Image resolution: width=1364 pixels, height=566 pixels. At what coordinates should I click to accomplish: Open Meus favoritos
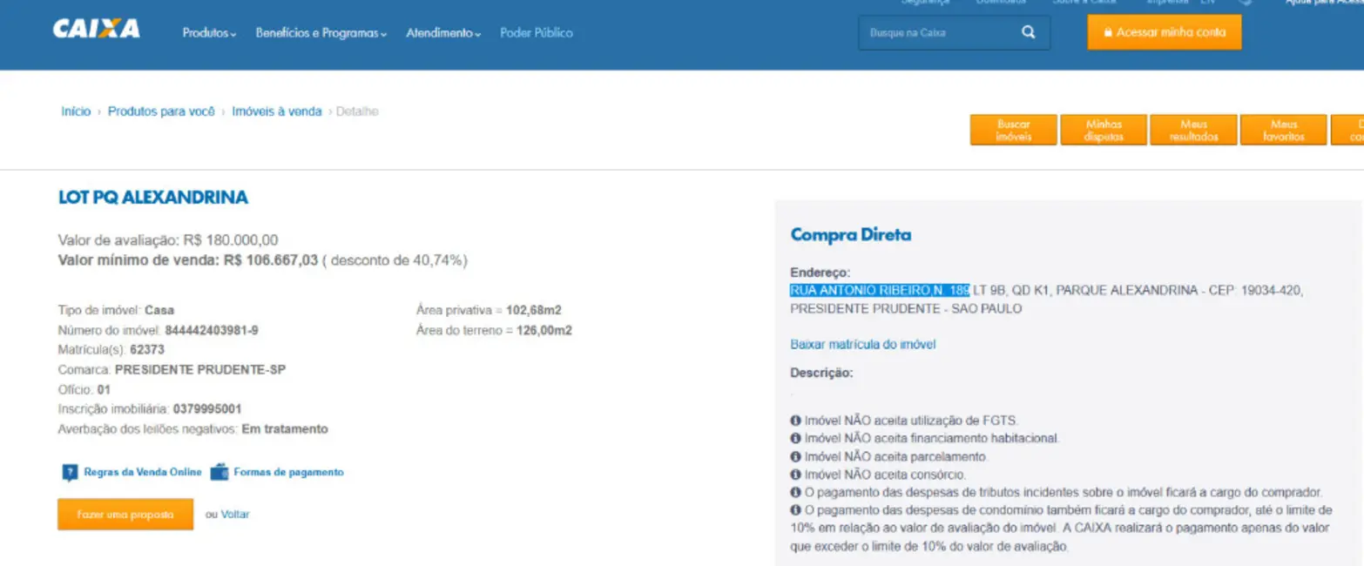point(1283,131)
